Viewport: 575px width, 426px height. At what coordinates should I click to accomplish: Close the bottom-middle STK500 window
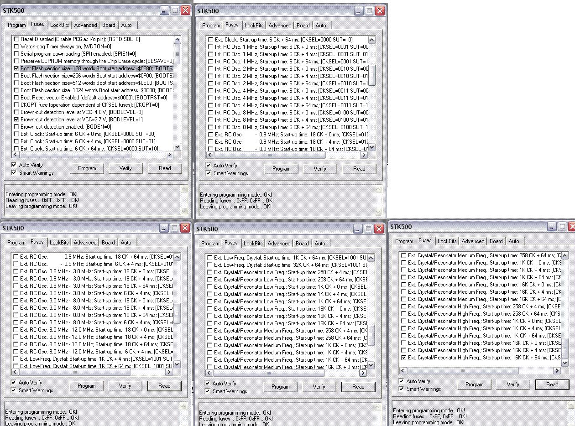point(379,229)
